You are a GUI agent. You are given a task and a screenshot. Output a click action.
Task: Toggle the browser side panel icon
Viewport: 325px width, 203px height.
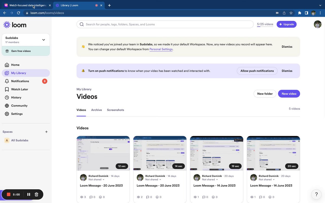(306, 13)
